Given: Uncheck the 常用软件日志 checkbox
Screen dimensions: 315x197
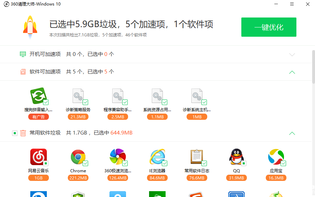Looking at the screenshot, I should pos(204,163).
